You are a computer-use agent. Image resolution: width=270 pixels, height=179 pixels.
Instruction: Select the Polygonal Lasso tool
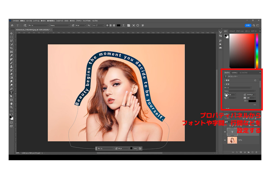(11, 41)
